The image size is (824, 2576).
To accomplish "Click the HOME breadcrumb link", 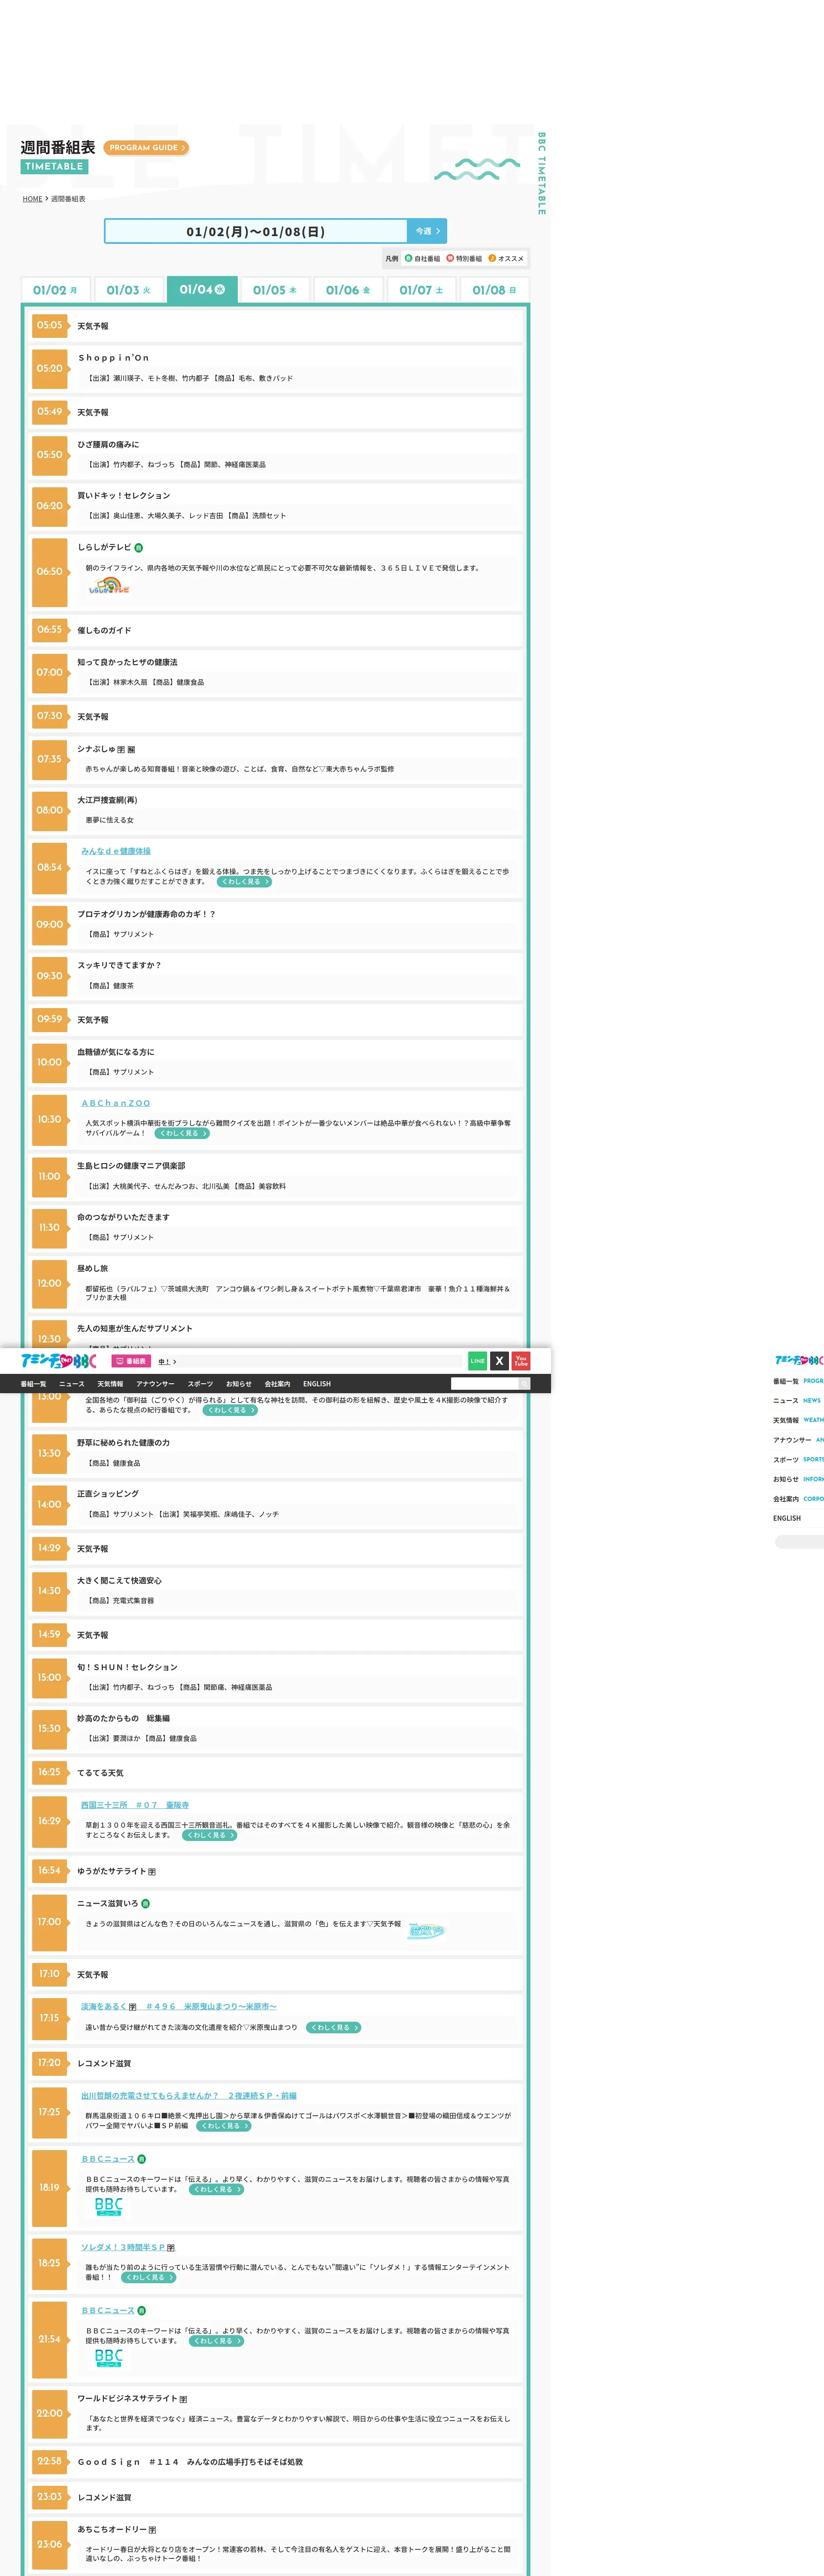I will click(x=33, y=199).
